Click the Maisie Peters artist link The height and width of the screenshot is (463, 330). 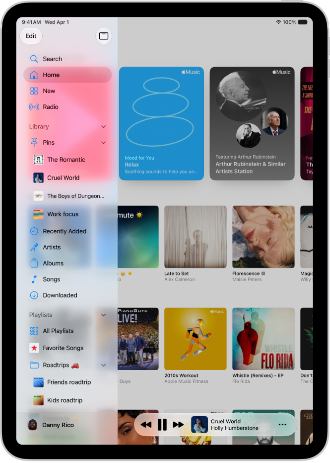tap(247, 279)
